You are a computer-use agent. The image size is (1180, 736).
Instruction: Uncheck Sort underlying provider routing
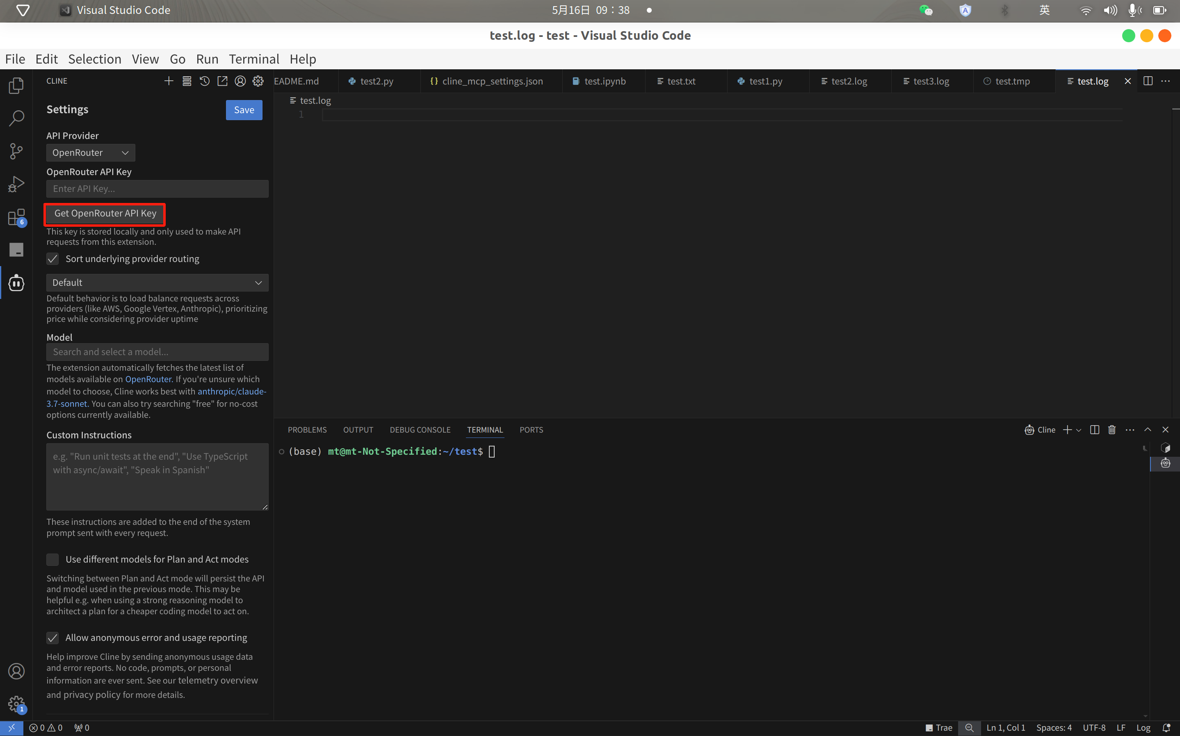[x=52, y=258]
